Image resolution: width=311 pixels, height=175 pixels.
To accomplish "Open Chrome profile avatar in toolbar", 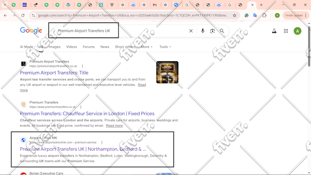I will (x=277, y=15).
